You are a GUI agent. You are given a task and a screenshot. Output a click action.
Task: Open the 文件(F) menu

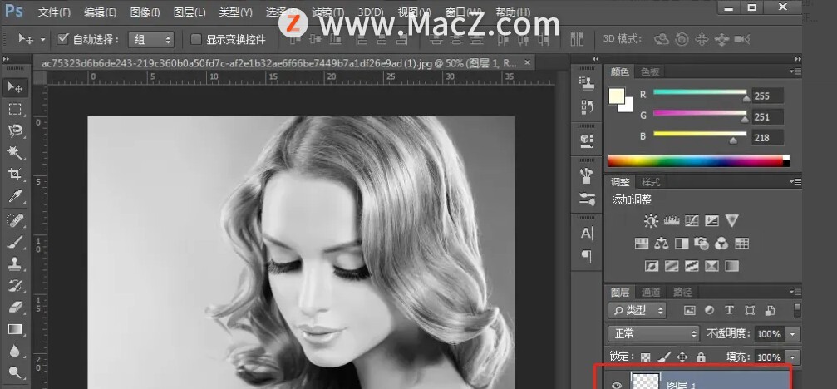point(55,12)
